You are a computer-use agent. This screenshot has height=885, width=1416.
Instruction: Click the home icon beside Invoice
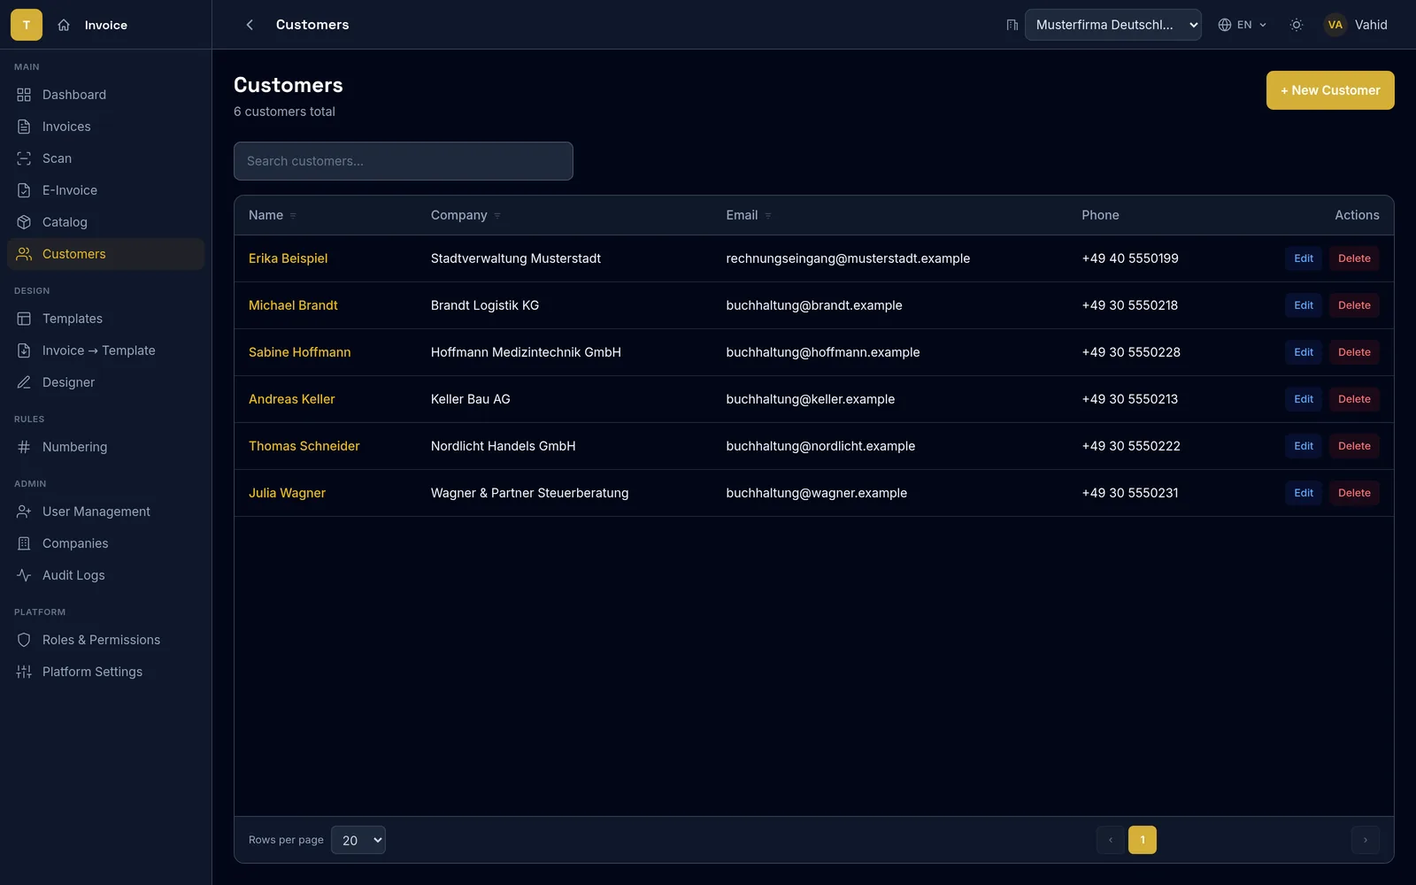click(64, 25)
